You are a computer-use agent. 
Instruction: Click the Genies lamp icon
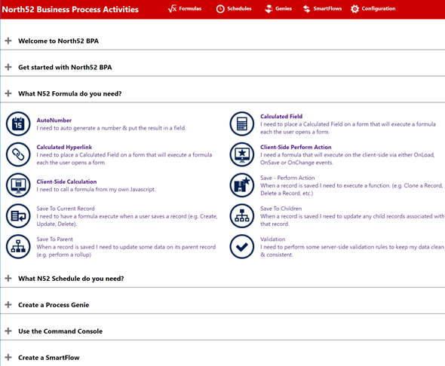[269, 9]
